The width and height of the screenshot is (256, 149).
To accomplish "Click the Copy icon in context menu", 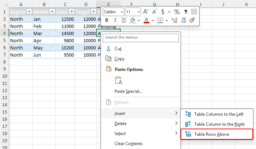I will pos(108,58).
